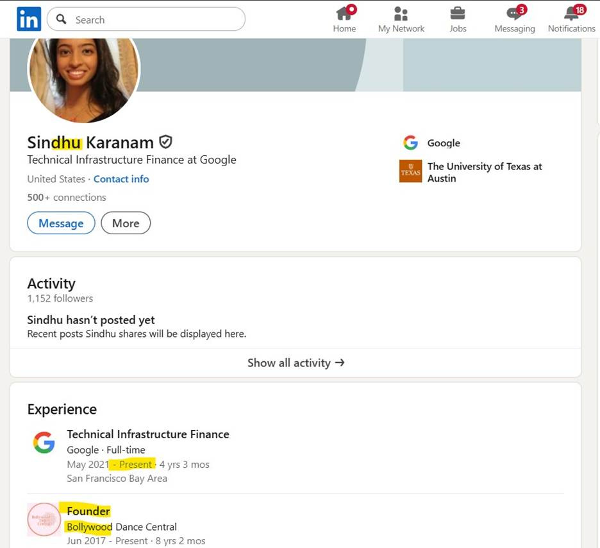Open Messaging with 3 unread badge
The image size is (600, 548).
[x=515, y=19]
